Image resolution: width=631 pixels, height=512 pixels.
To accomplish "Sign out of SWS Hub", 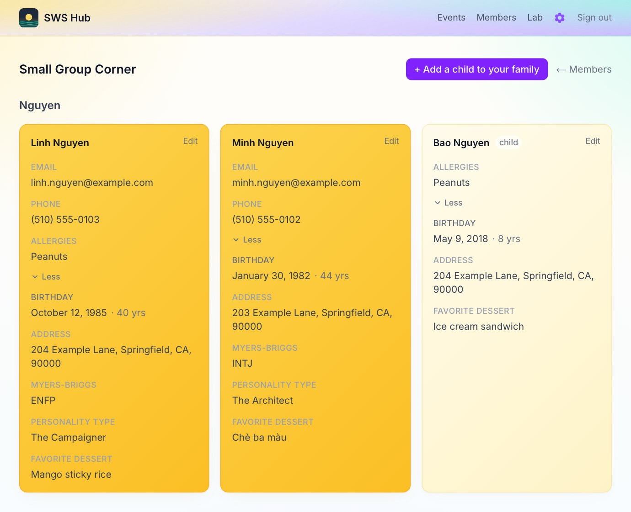I will [594, 18].
